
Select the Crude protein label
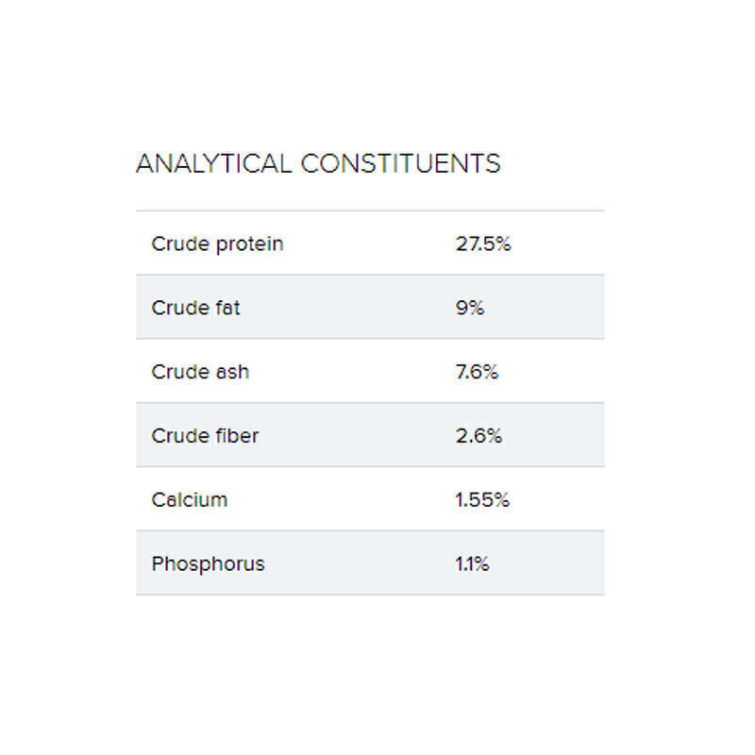coord(217,243)
